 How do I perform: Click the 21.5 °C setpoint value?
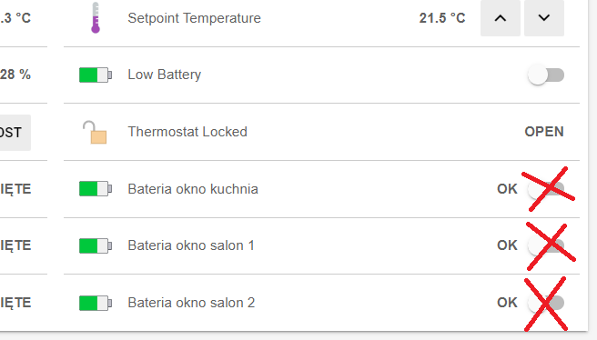[x=442, y=18]
